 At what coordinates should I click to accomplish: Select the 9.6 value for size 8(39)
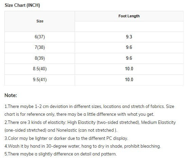[129, 58]
